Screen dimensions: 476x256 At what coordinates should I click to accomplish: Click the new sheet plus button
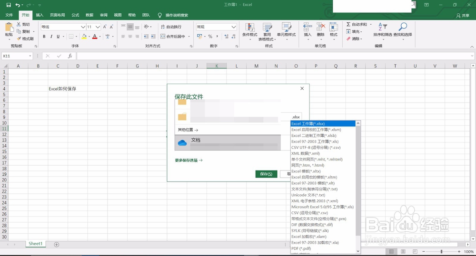click(x=57, y=245)
